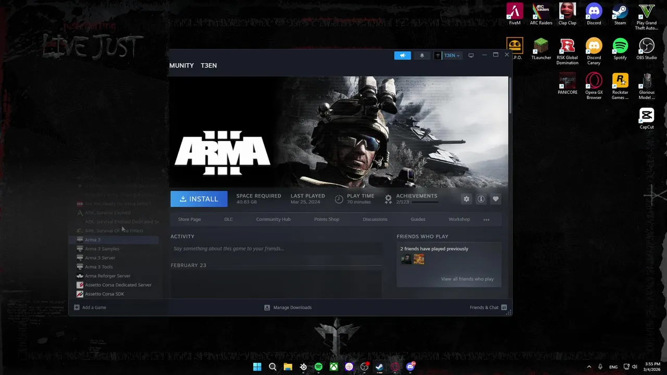Open Glorious Model desktop shortcut
Image resolution: width=667 pixels, height=375 pixels.
(x=647, y=86)
